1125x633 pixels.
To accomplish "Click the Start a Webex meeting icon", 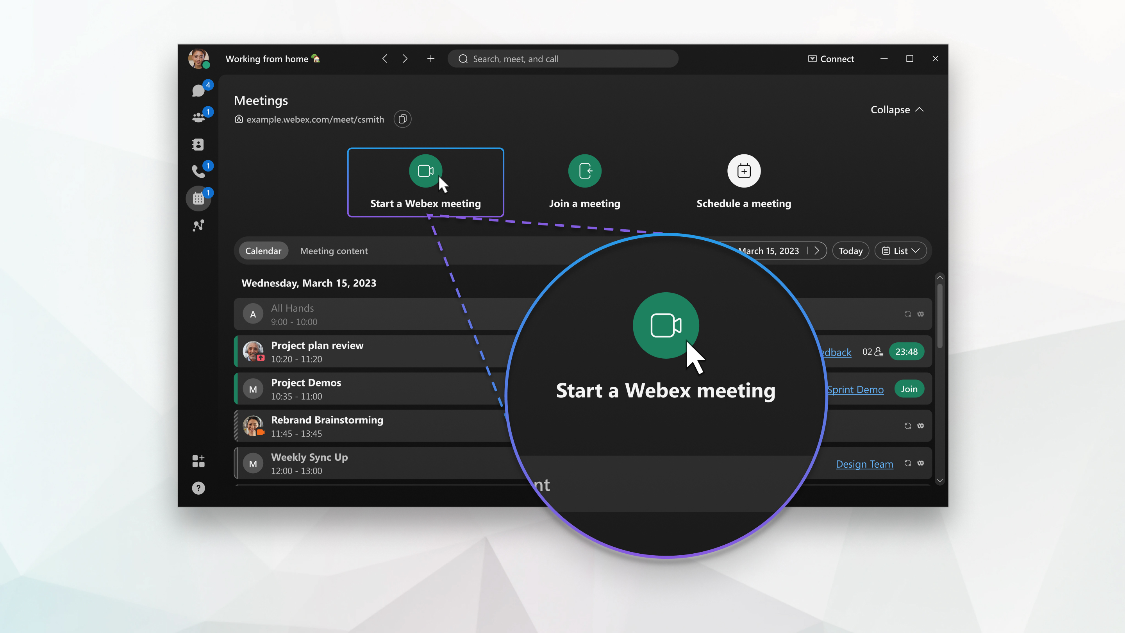I will pos(425,171).
